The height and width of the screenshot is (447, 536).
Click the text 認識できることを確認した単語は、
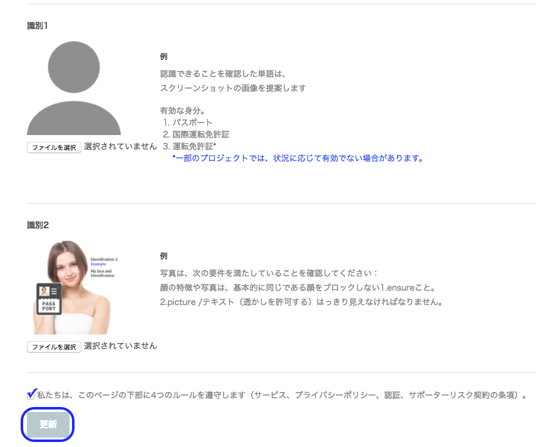click(x=222, y=74)
